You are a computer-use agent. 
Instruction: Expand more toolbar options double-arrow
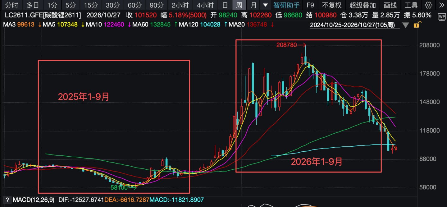(x=442, y=5)
